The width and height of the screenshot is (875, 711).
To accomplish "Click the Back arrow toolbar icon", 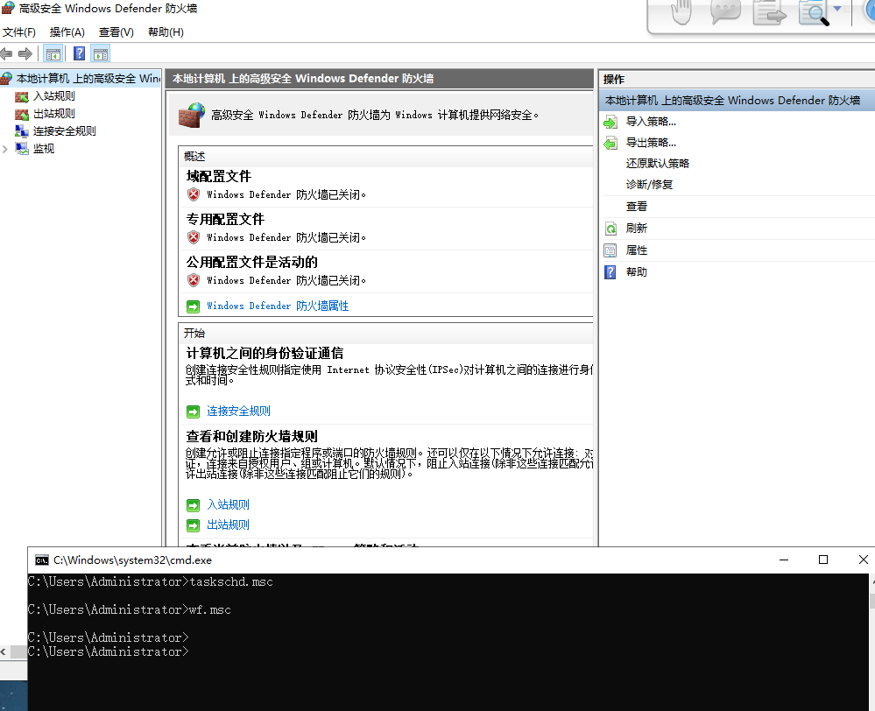I will tap(7, 54).
